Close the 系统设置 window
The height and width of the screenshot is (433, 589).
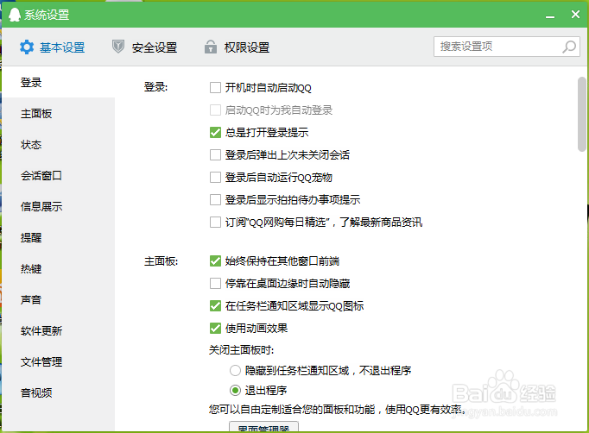pos(575,15)
